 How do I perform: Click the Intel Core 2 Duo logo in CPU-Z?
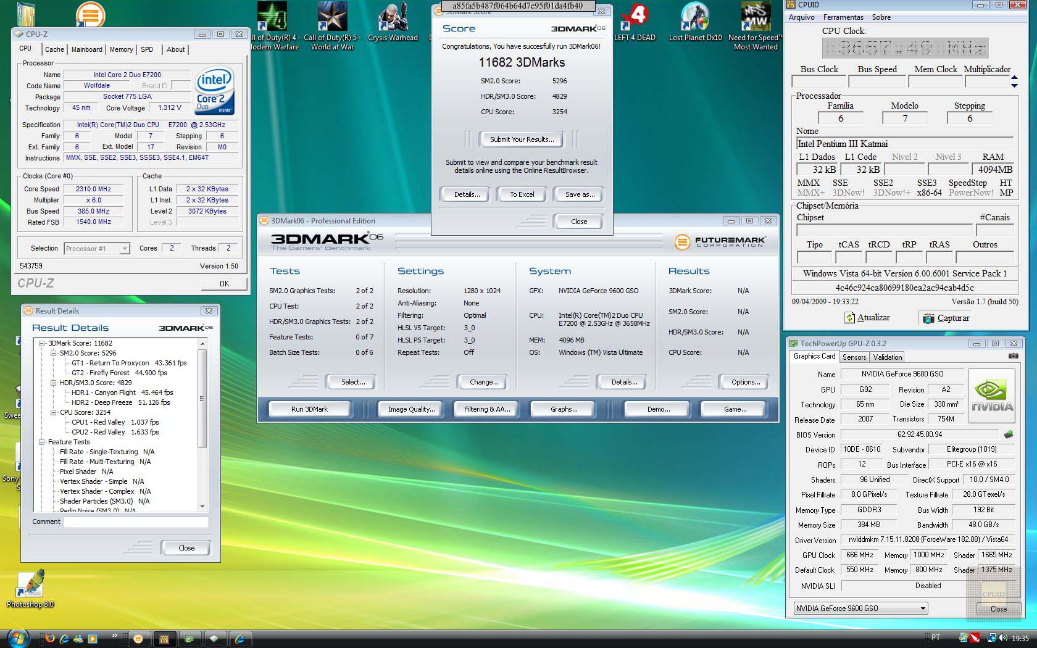pos(214,91)
